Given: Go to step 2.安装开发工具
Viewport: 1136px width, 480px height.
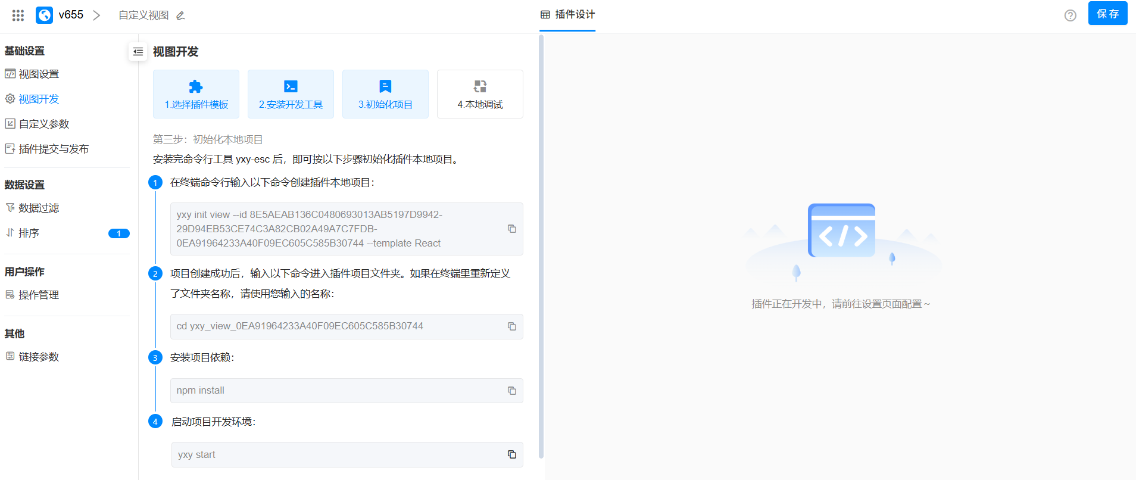Looking at the screenshot, I should [x=291, y=94].
